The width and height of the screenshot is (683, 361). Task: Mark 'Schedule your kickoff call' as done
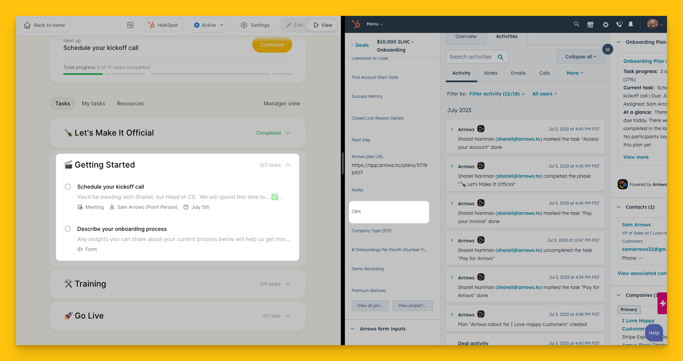(68, 187)
